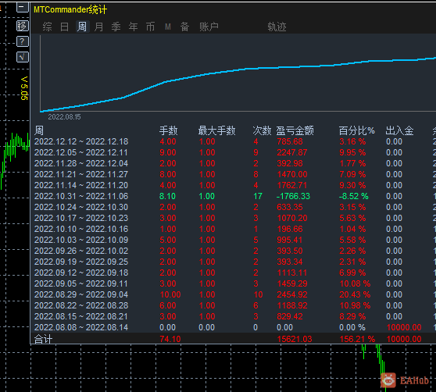Click the lots value 10.00
The width and height of the screenshot is (436, 392).
click(x=170, y=294)
